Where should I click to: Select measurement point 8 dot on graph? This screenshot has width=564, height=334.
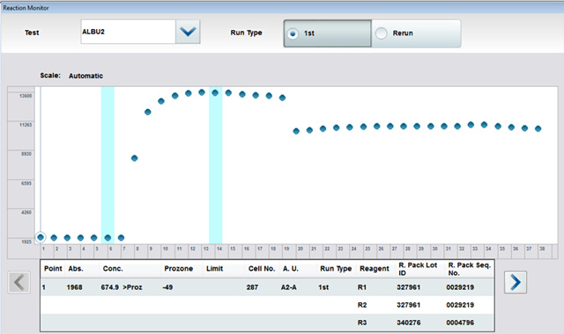(x=135, y=158)
